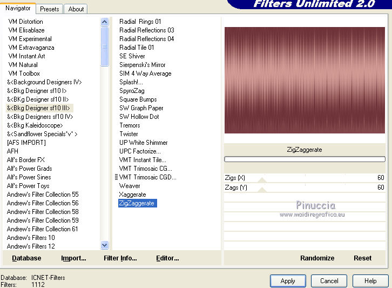
Task: Open the Editor... button
Action: 167,258
